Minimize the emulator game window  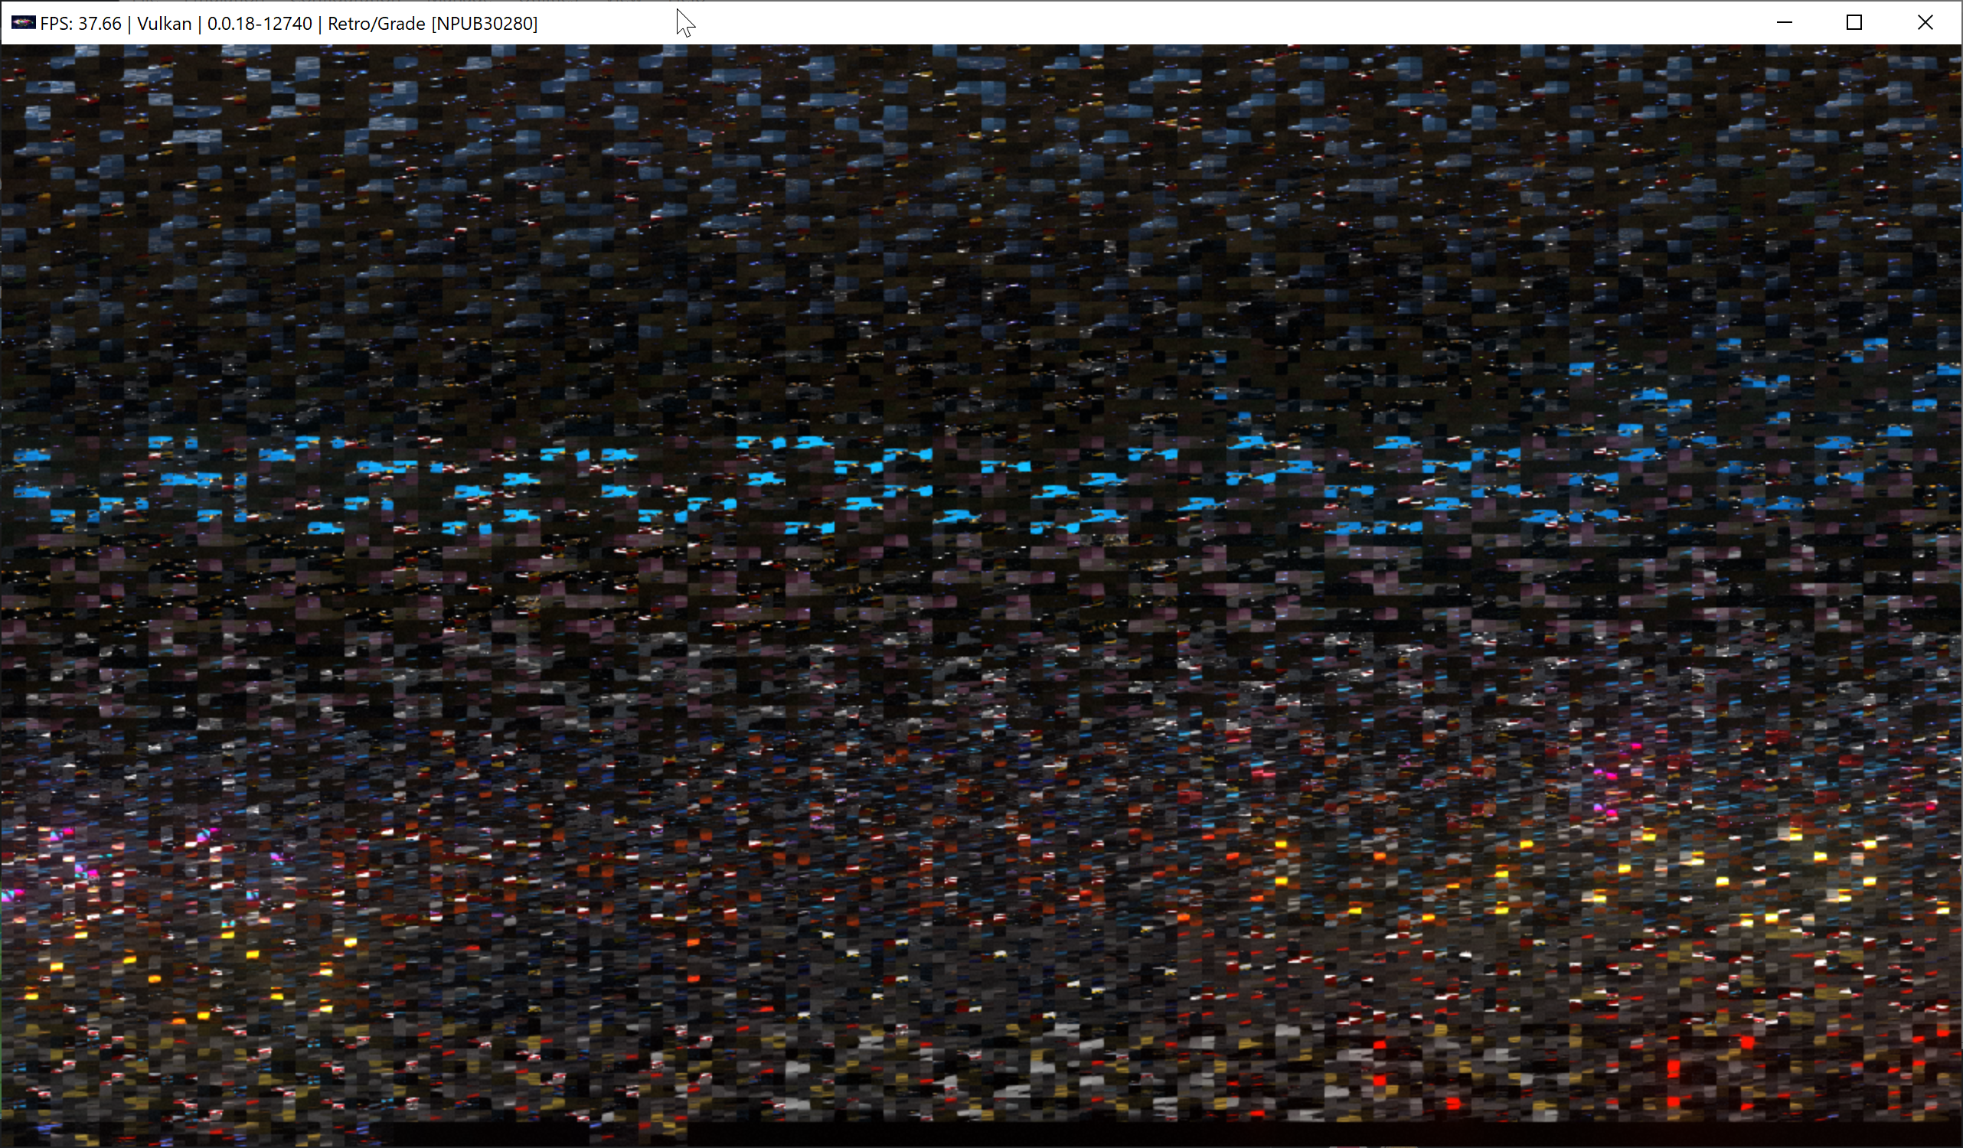(x=1785, y=23)
